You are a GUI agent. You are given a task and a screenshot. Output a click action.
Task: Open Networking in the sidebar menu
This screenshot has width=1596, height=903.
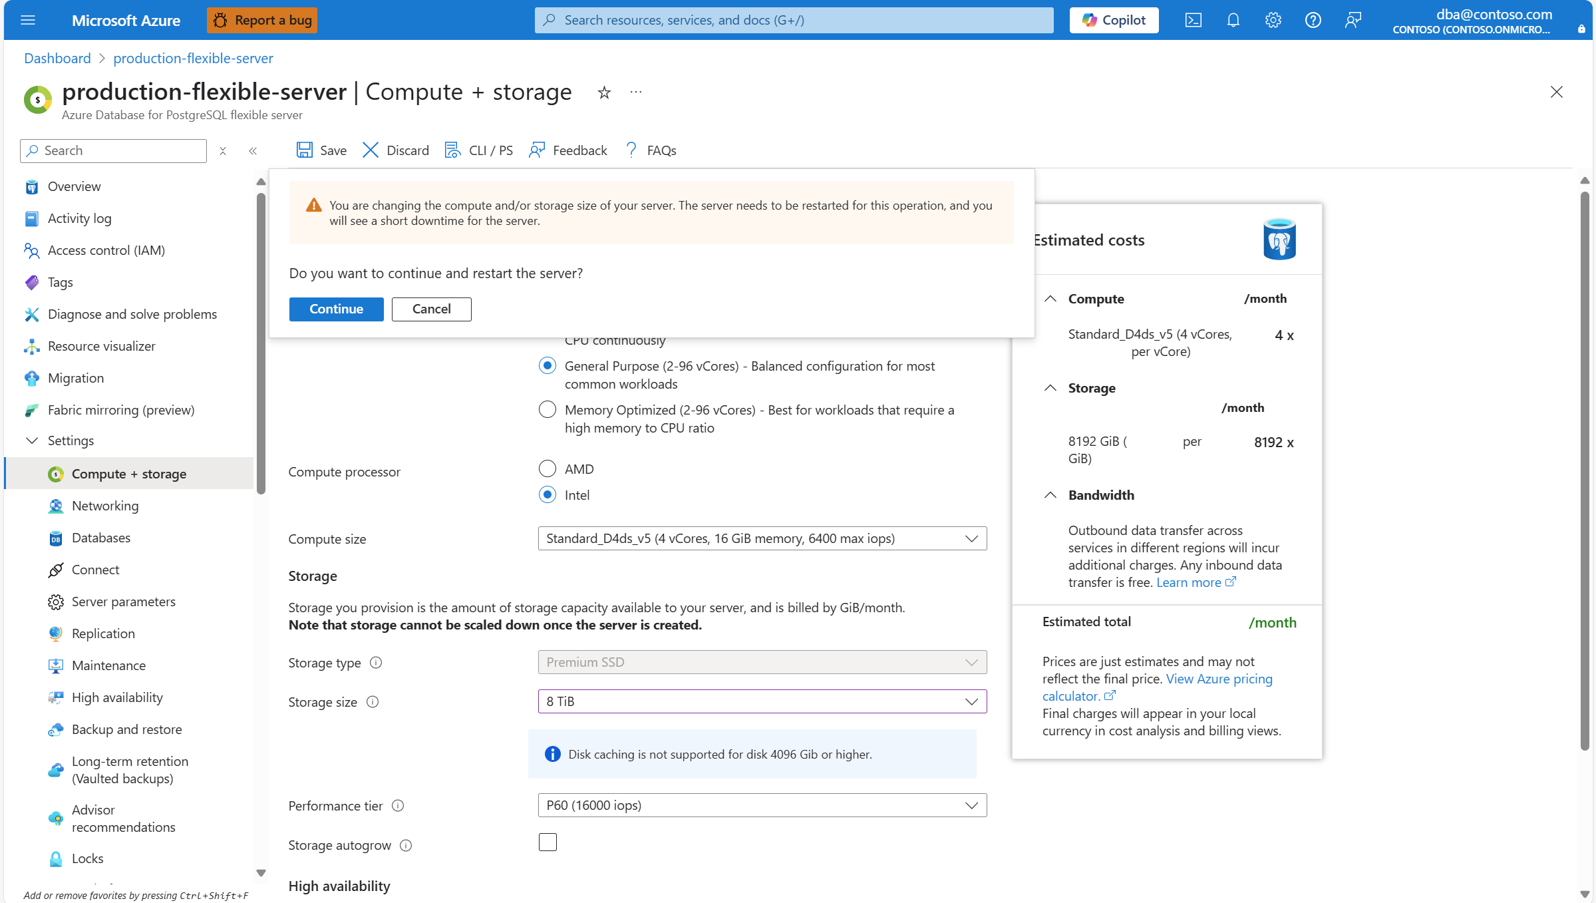coord(105,506)
